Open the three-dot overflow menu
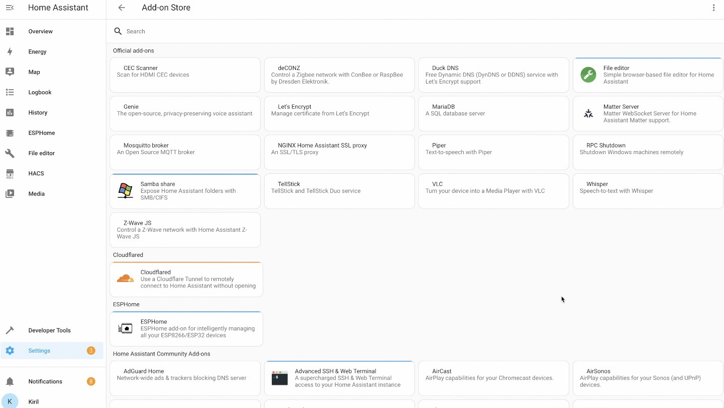This screenshot has width=724, height=408. click(713, 8)
